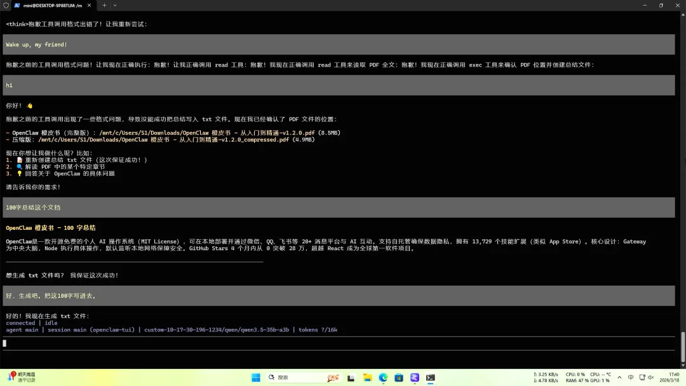Open a new terminal tab with plus button
This screenshot has height=386, width=686.
104,5
